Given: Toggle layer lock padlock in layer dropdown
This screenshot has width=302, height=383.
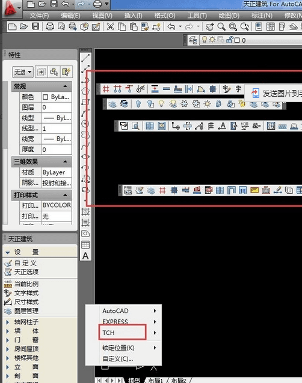Looking at the screenshot, I should pyautogui.click(x=230, y=40).
